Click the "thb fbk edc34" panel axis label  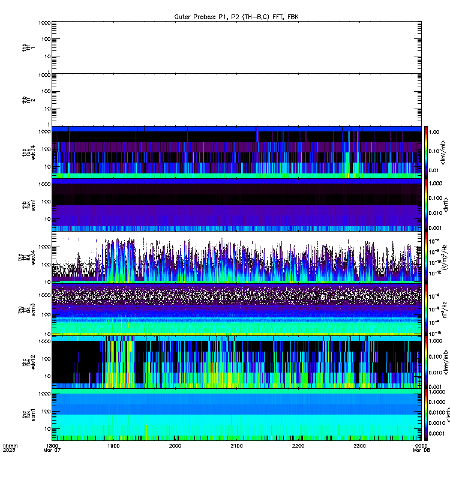pos(28,152)
